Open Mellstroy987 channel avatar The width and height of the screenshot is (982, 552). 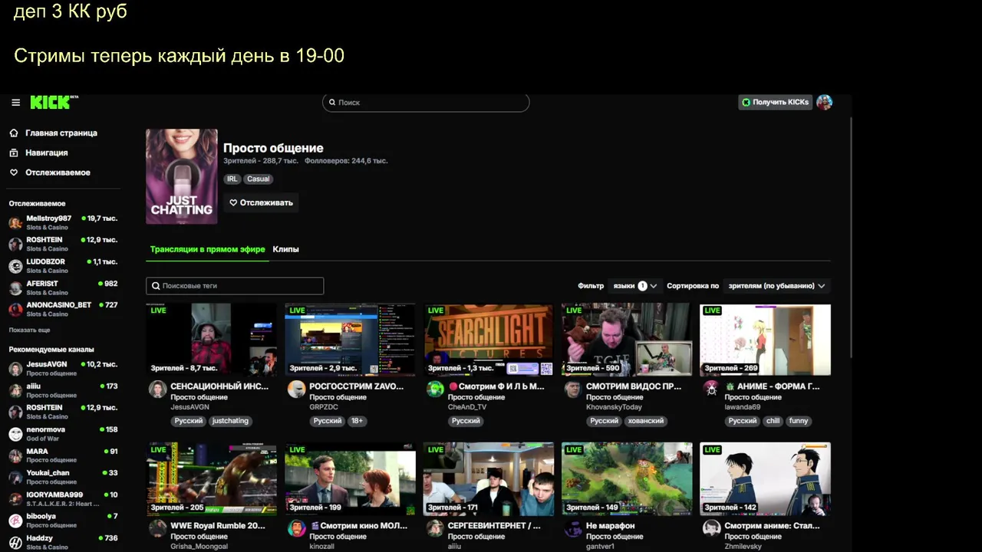click(x=15, y=222)
